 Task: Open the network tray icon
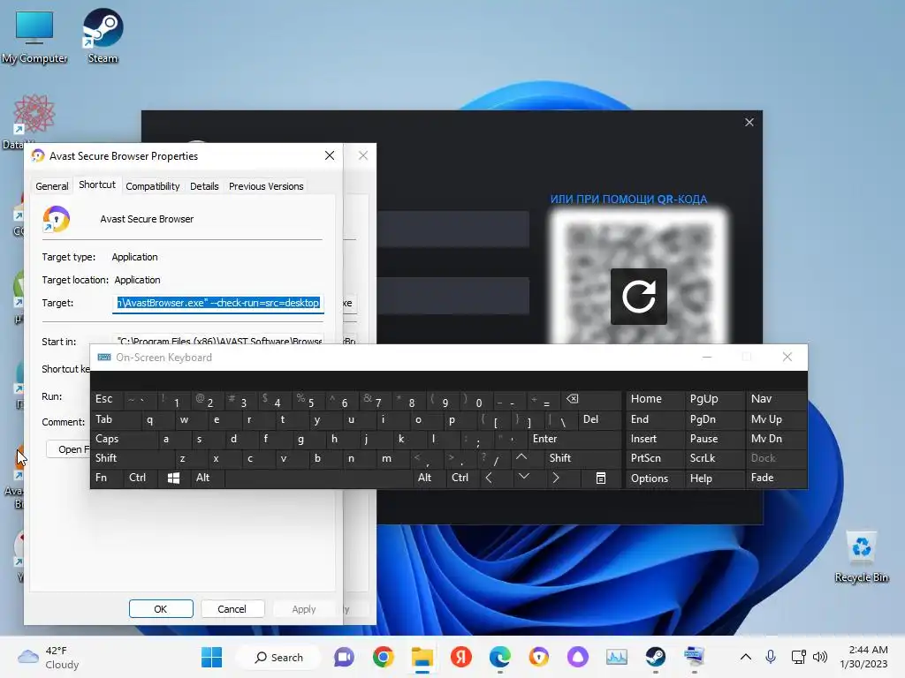point(798,657)
